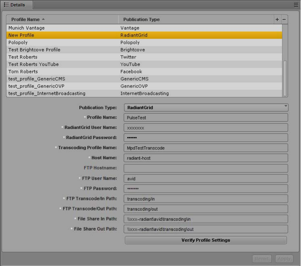Image resolution: width=301 pixels, height=266 pixels.
Task: Click the File Share In Path field
Action: click(x=206, y=219)
